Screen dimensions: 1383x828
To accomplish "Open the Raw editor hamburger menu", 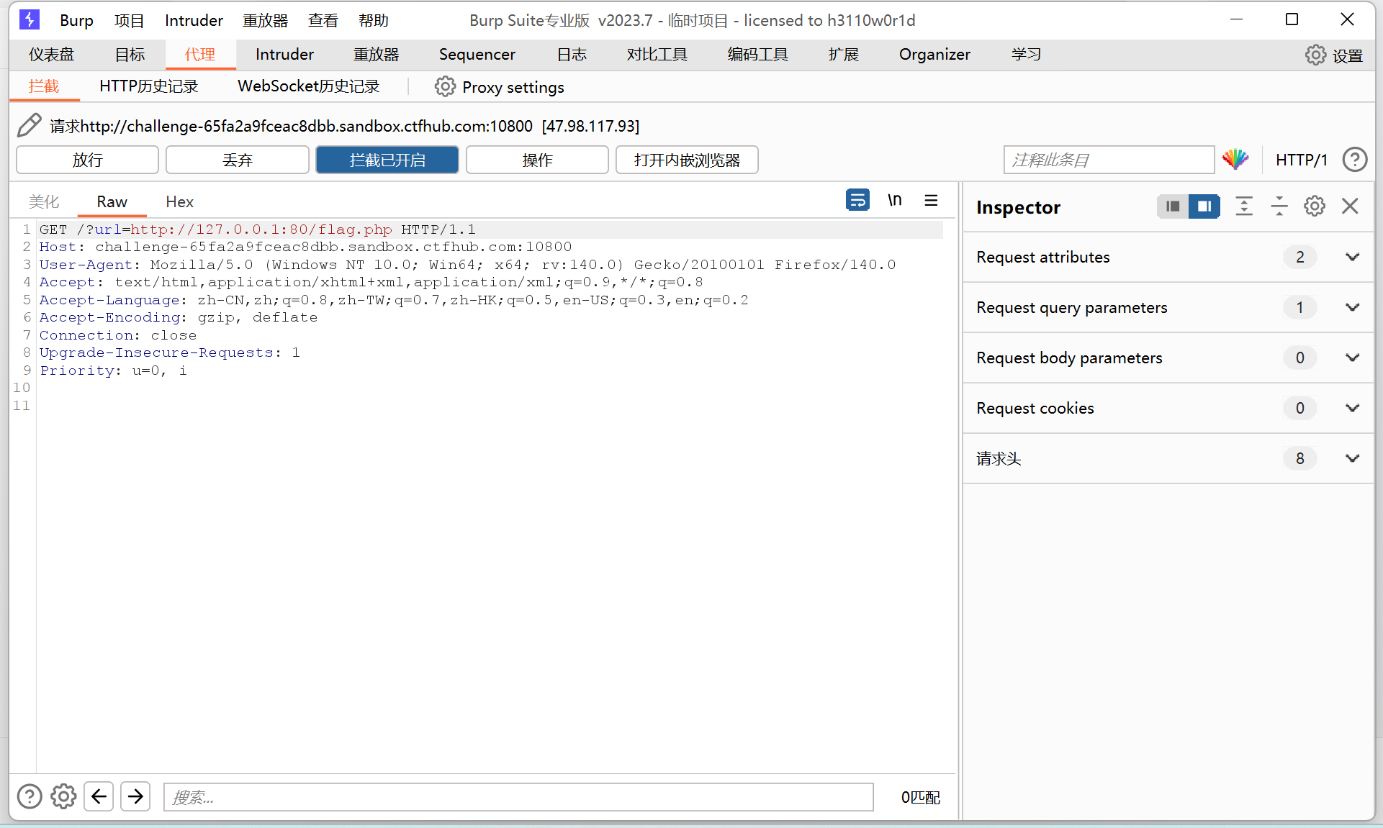I will (x=931, y=200).
